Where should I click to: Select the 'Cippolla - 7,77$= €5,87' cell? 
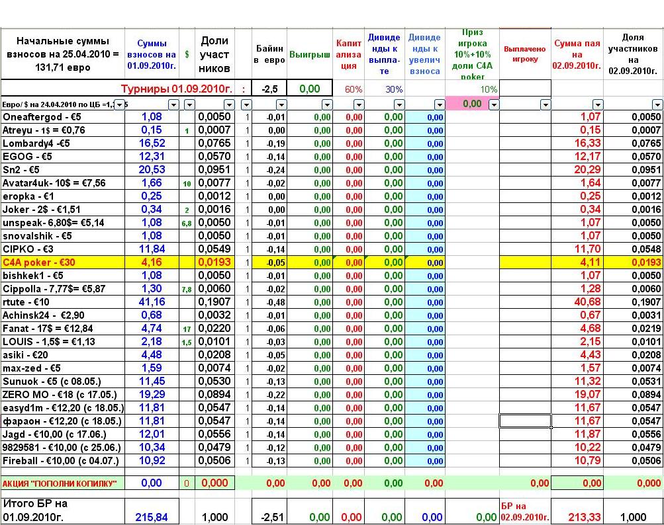[63, 289]
